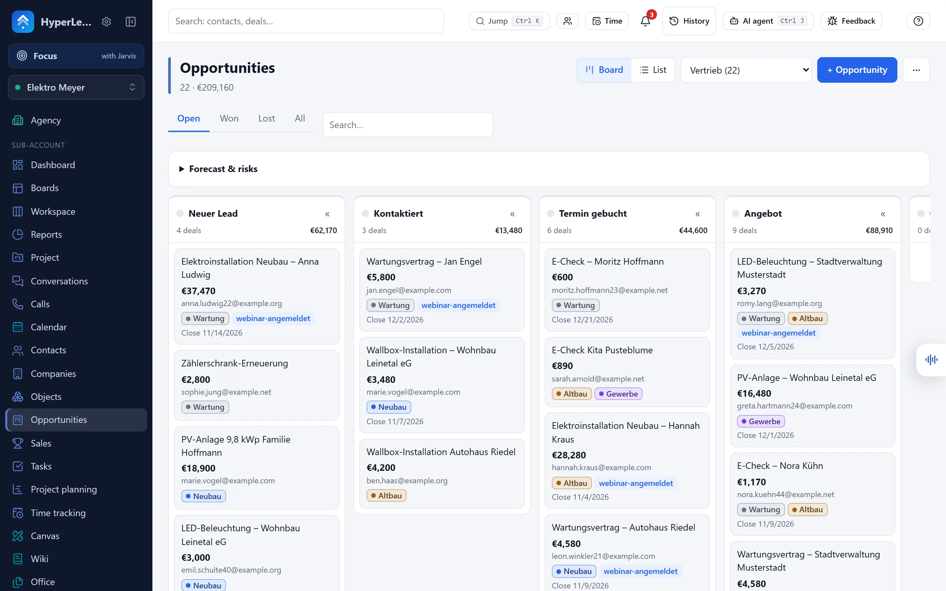946x591 pixels.
Task: Open the more options ellipsis button
Action: click(x=916, y=70)
